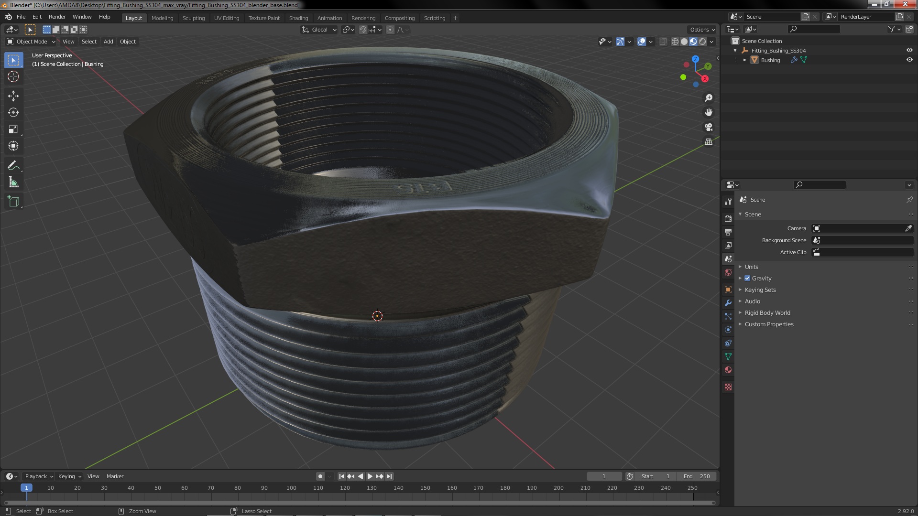Click the viewport zoom magnifier icon
Image resolution: width=918 pixels, height=516 pixels.
click(709, 98)
